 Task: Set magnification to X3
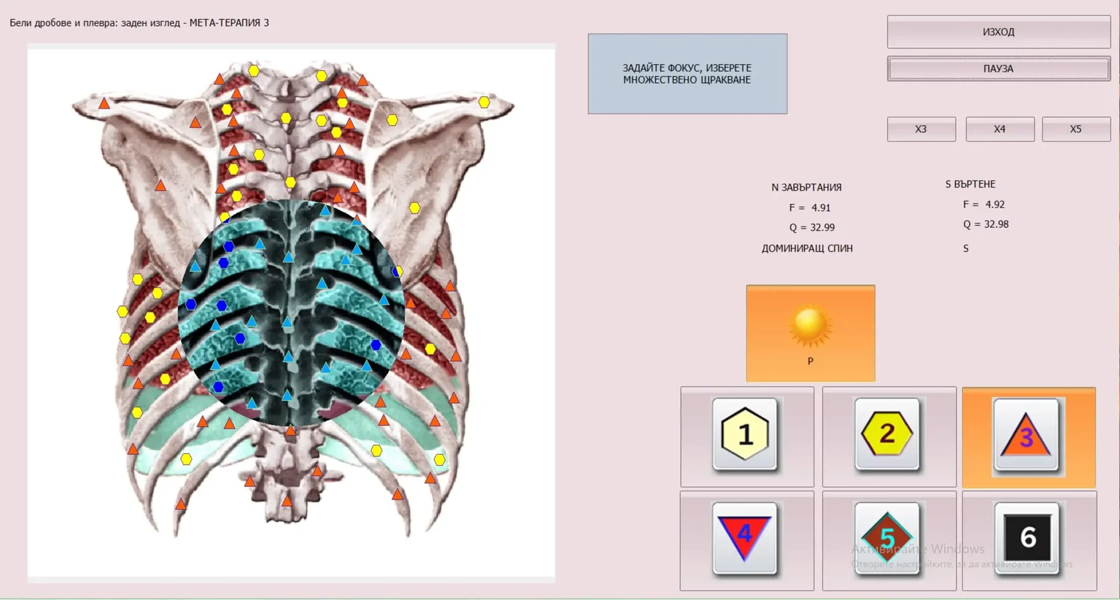point(921,129)
